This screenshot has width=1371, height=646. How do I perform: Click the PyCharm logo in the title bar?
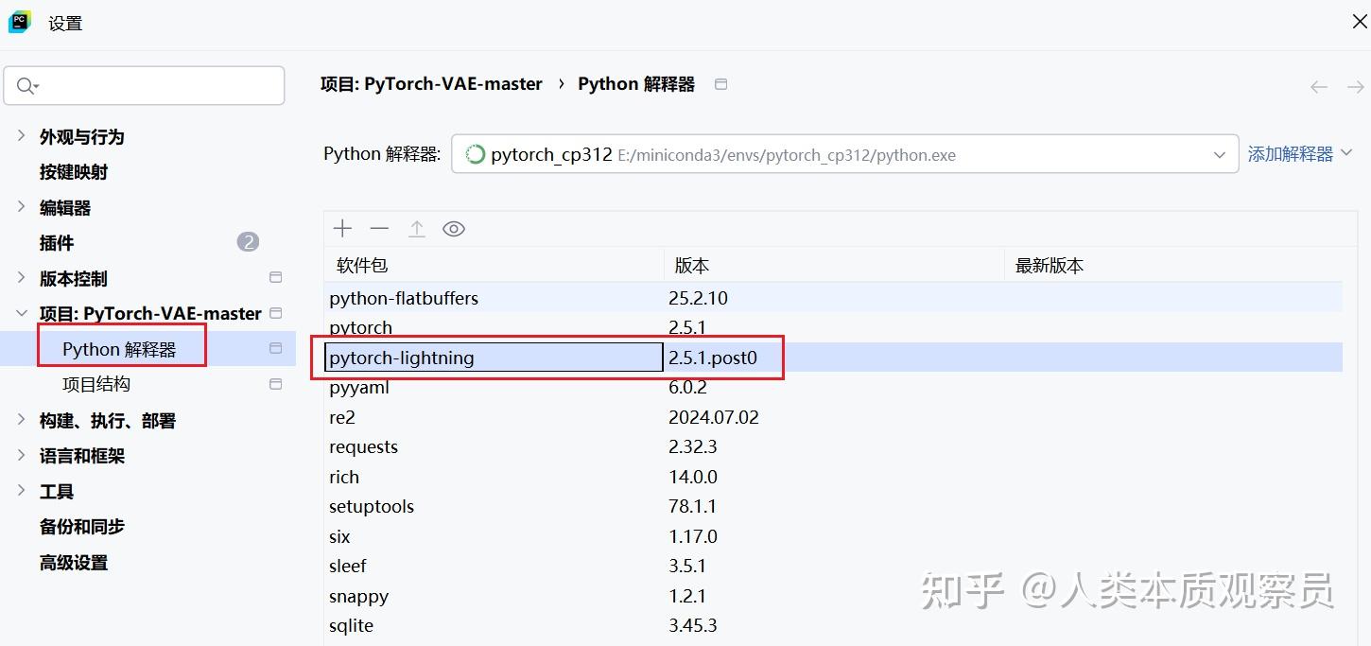click(x=20, y=21)
